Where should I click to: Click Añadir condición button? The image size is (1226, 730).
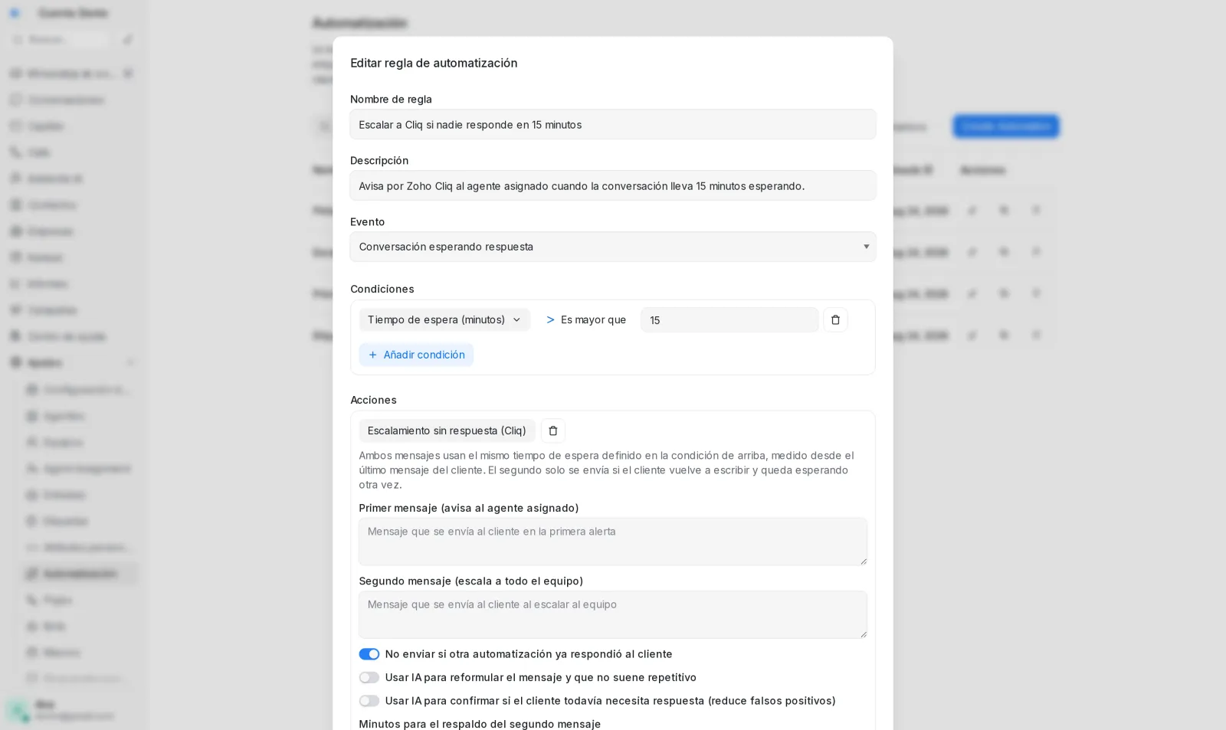pyautogui.click(x=416, y=355)
